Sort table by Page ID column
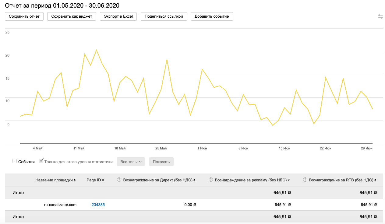The width and height of the screenshot is (385, 224). pyautogui.click(x=103, y=180)
